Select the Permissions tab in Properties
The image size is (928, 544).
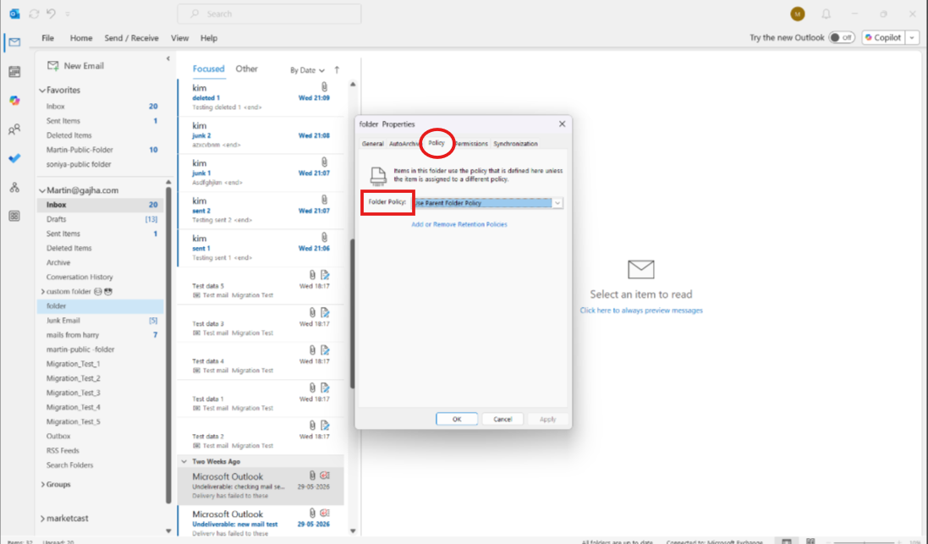pos(471,143)
